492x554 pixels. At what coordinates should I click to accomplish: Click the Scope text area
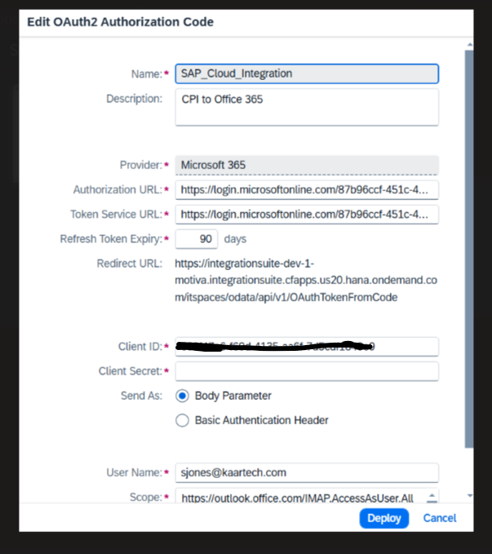[x=307, y=496]
